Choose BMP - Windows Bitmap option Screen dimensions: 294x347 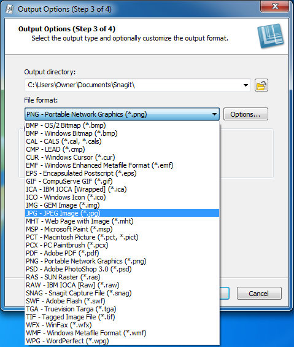[122, 133]
